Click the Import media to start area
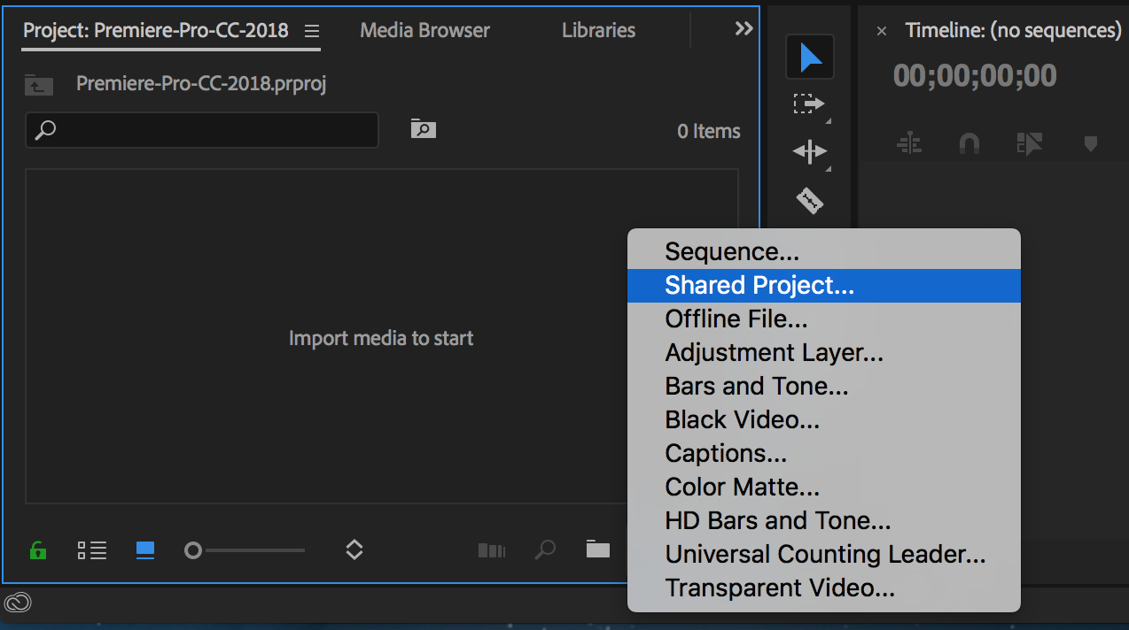Viewport: 1129px width, 630px height. tap(381, 338)
